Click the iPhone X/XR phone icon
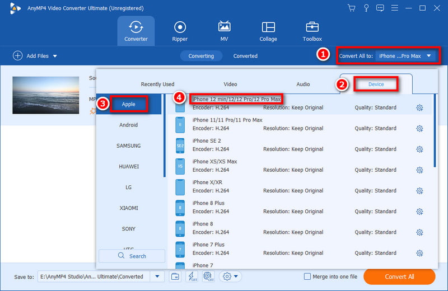 pyautogui.click(x=180, y=187)
